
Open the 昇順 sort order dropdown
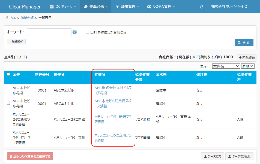[247, 66]
